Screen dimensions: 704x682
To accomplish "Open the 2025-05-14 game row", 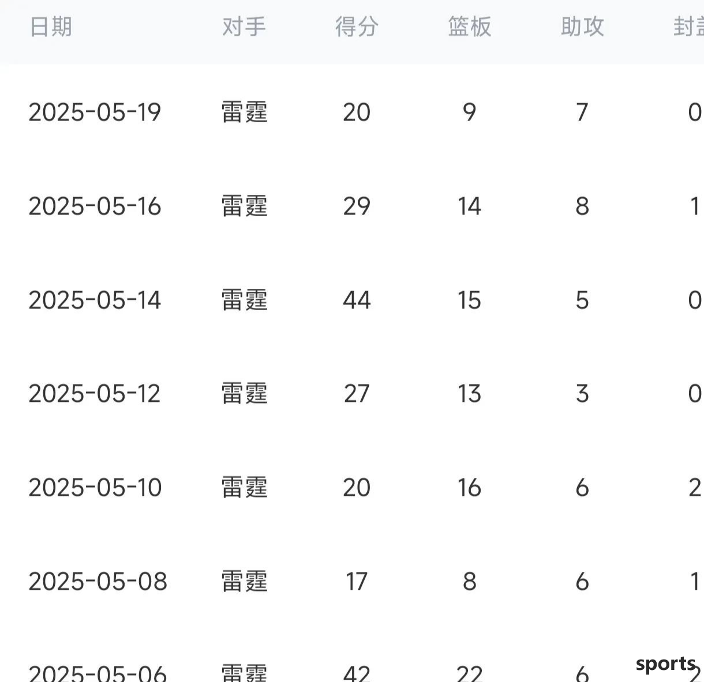I will pyautogui.click(x=352, y=300).
